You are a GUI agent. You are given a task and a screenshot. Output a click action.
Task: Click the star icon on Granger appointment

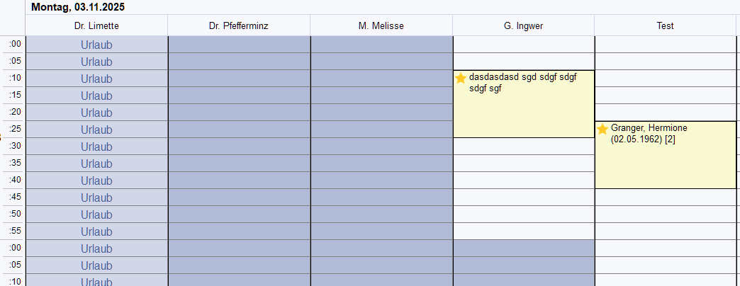point(602,130)
